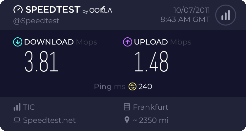The height and width of the screenshot is (131, 246).
Task: Click the Speedtest gauge logo icon
Action: point(18,10)
